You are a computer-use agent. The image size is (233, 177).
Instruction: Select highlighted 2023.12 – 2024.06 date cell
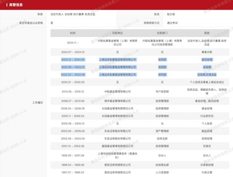pos(72,59)
